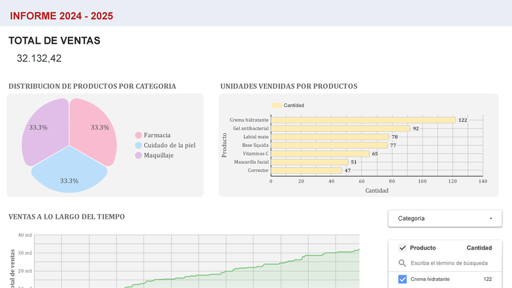512x288 pixels.
Task: Click the Gel antibacterial bar
Action: coord(340,129)
